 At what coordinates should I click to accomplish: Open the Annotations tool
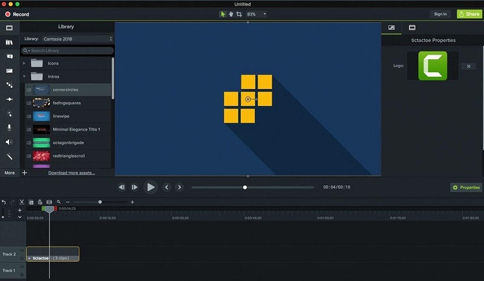pyautogui.click(x=10, y=56)
